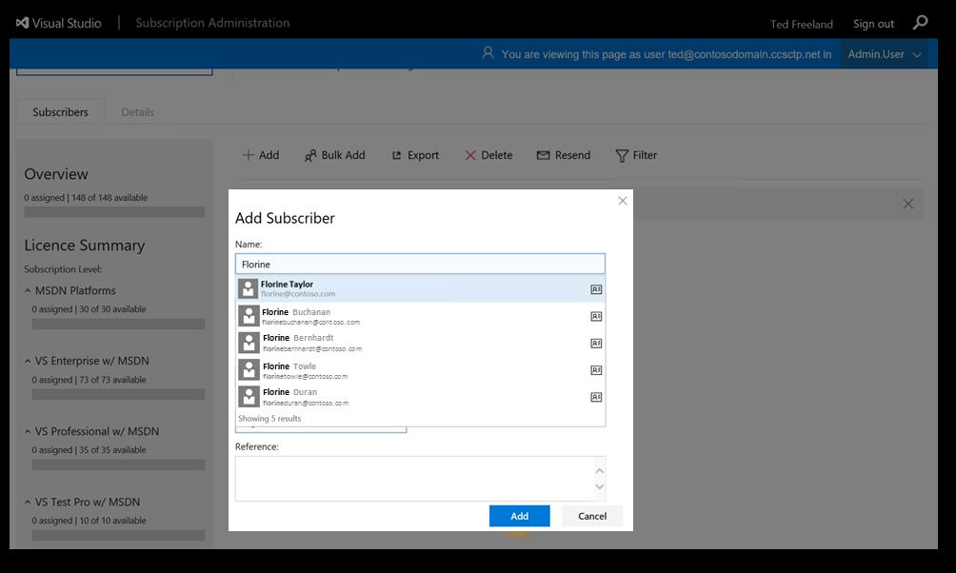Open contact card for Florine Towle

click(x=596, y=370)
